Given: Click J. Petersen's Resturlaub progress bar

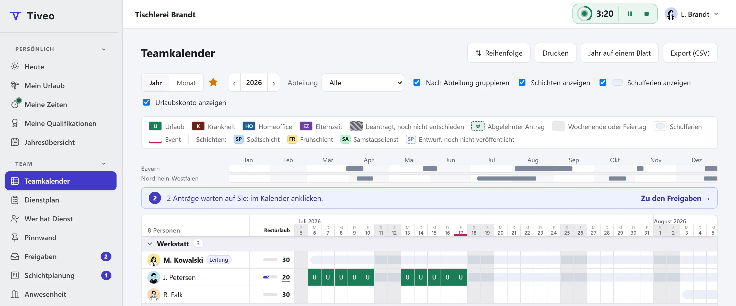Looking at the screenshot, I should (x=270, y=277).
